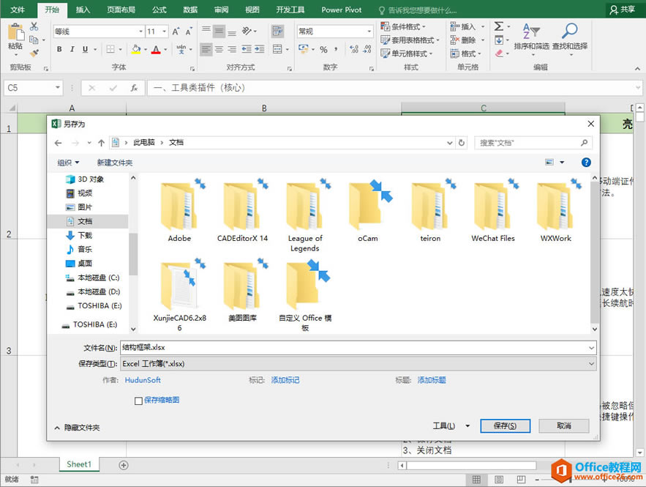Screen dimensions: 646x487
Task: Click the Bold formatting icon
Action: pos(59,50)
